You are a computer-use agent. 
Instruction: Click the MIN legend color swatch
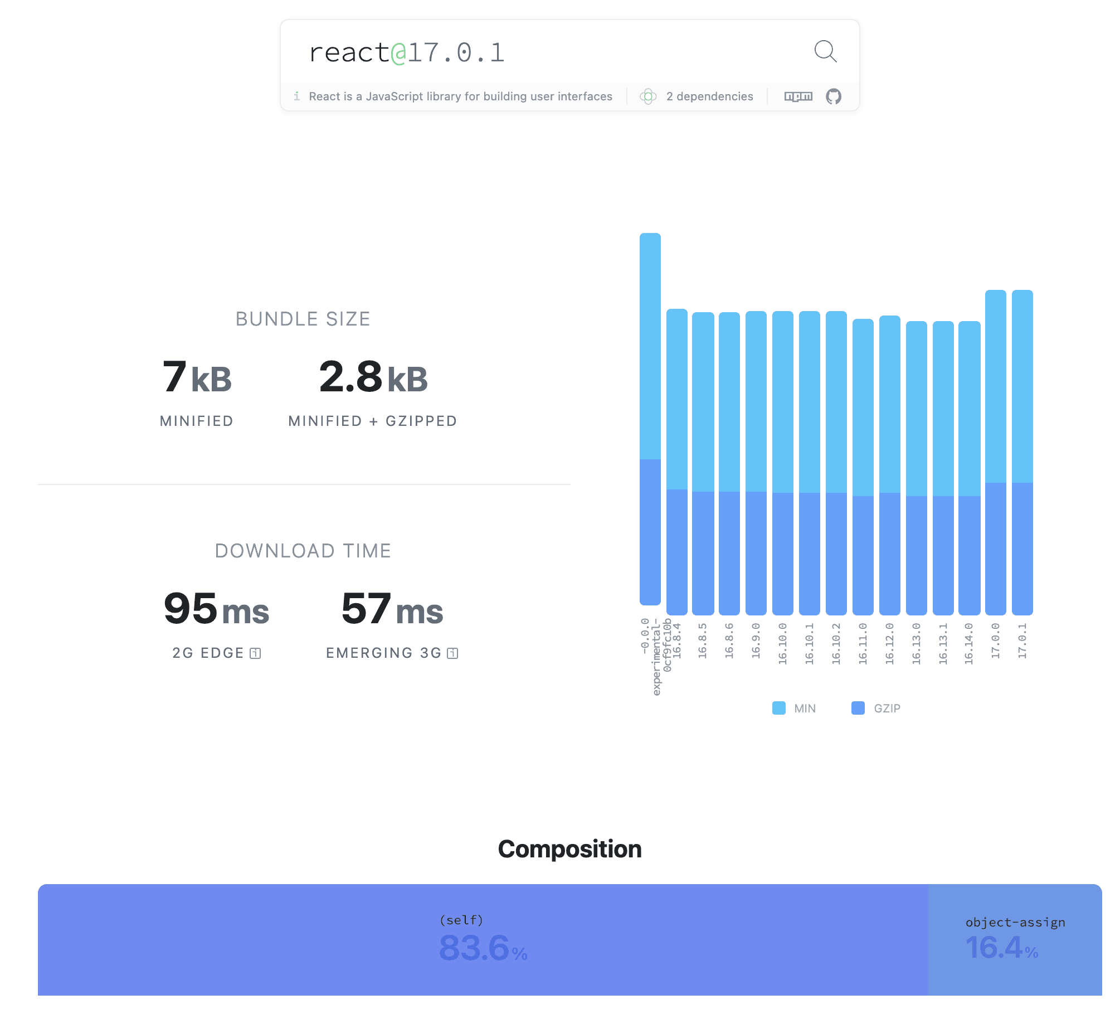click(x=778, y=708)
